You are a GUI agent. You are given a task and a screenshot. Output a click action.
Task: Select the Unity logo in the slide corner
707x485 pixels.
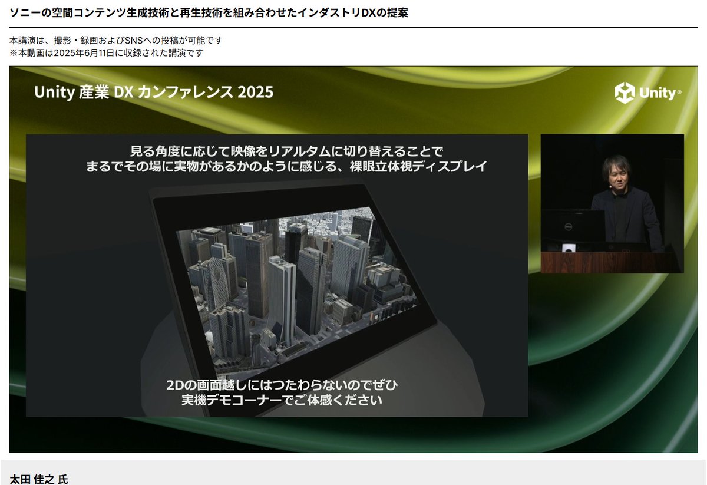[645, 92]
